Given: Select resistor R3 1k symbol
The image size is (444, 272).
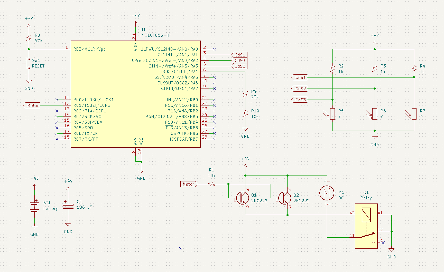Looking at the screenshot, I should [x=375, y=69].
